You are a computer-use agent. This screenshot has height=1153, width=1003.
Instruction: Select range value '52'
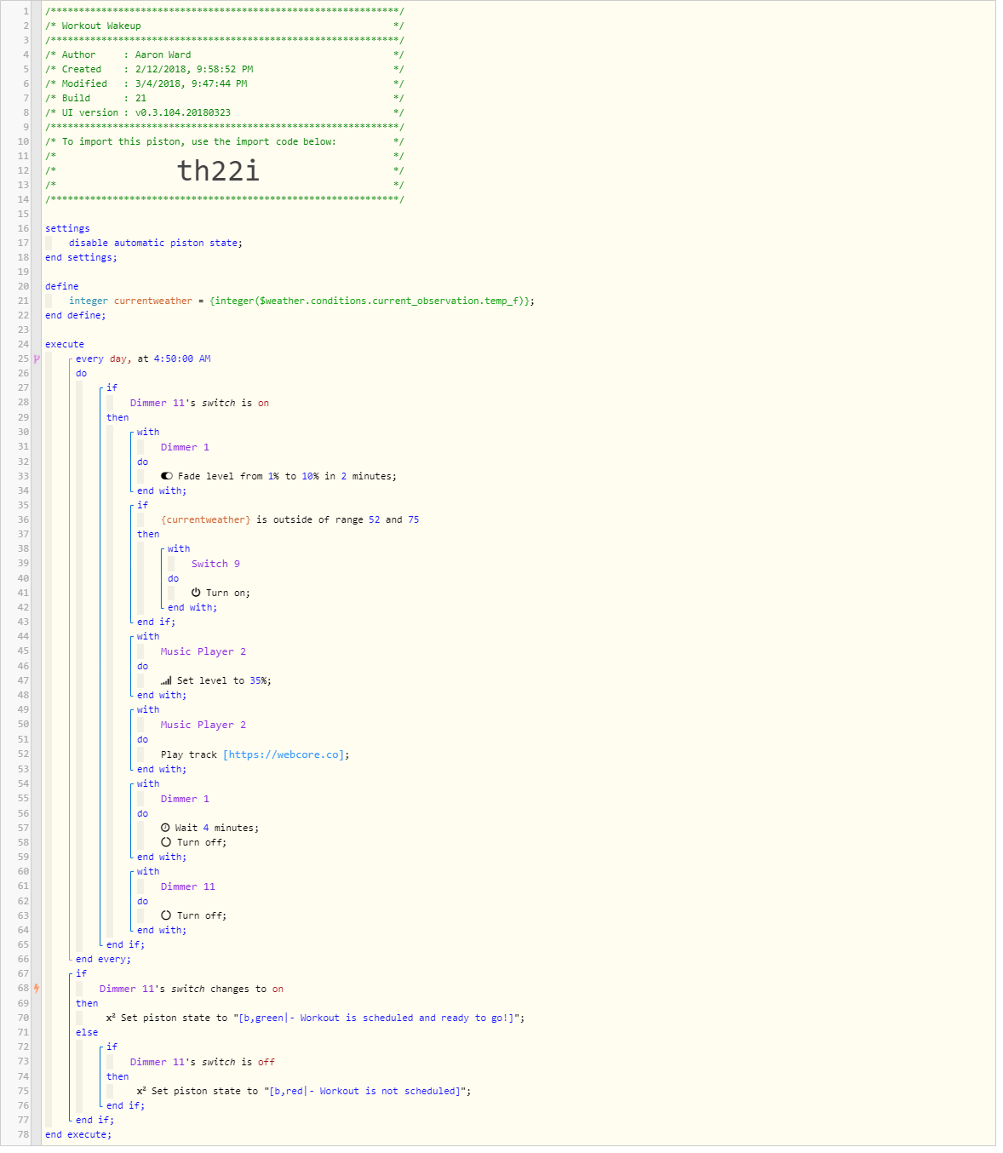click(375, 519)
